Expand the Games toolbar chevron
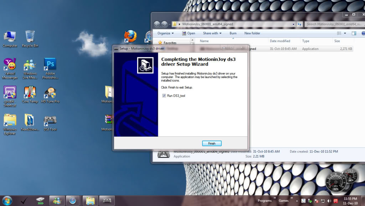 [292, 198]
